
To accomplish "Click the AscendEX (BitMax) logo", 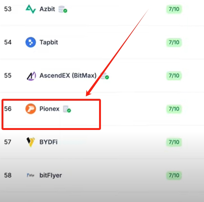I will click(31, 76).
